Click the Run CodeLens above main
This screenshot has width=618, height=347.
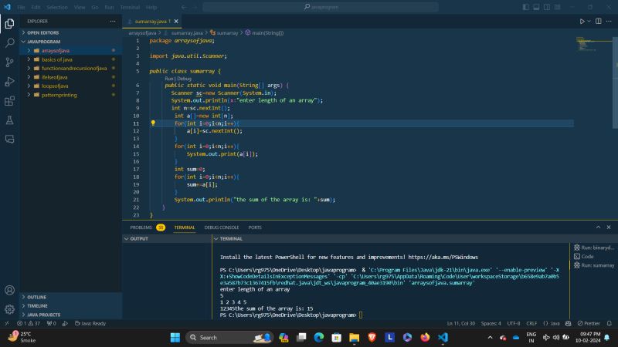[x=168, y=79]
